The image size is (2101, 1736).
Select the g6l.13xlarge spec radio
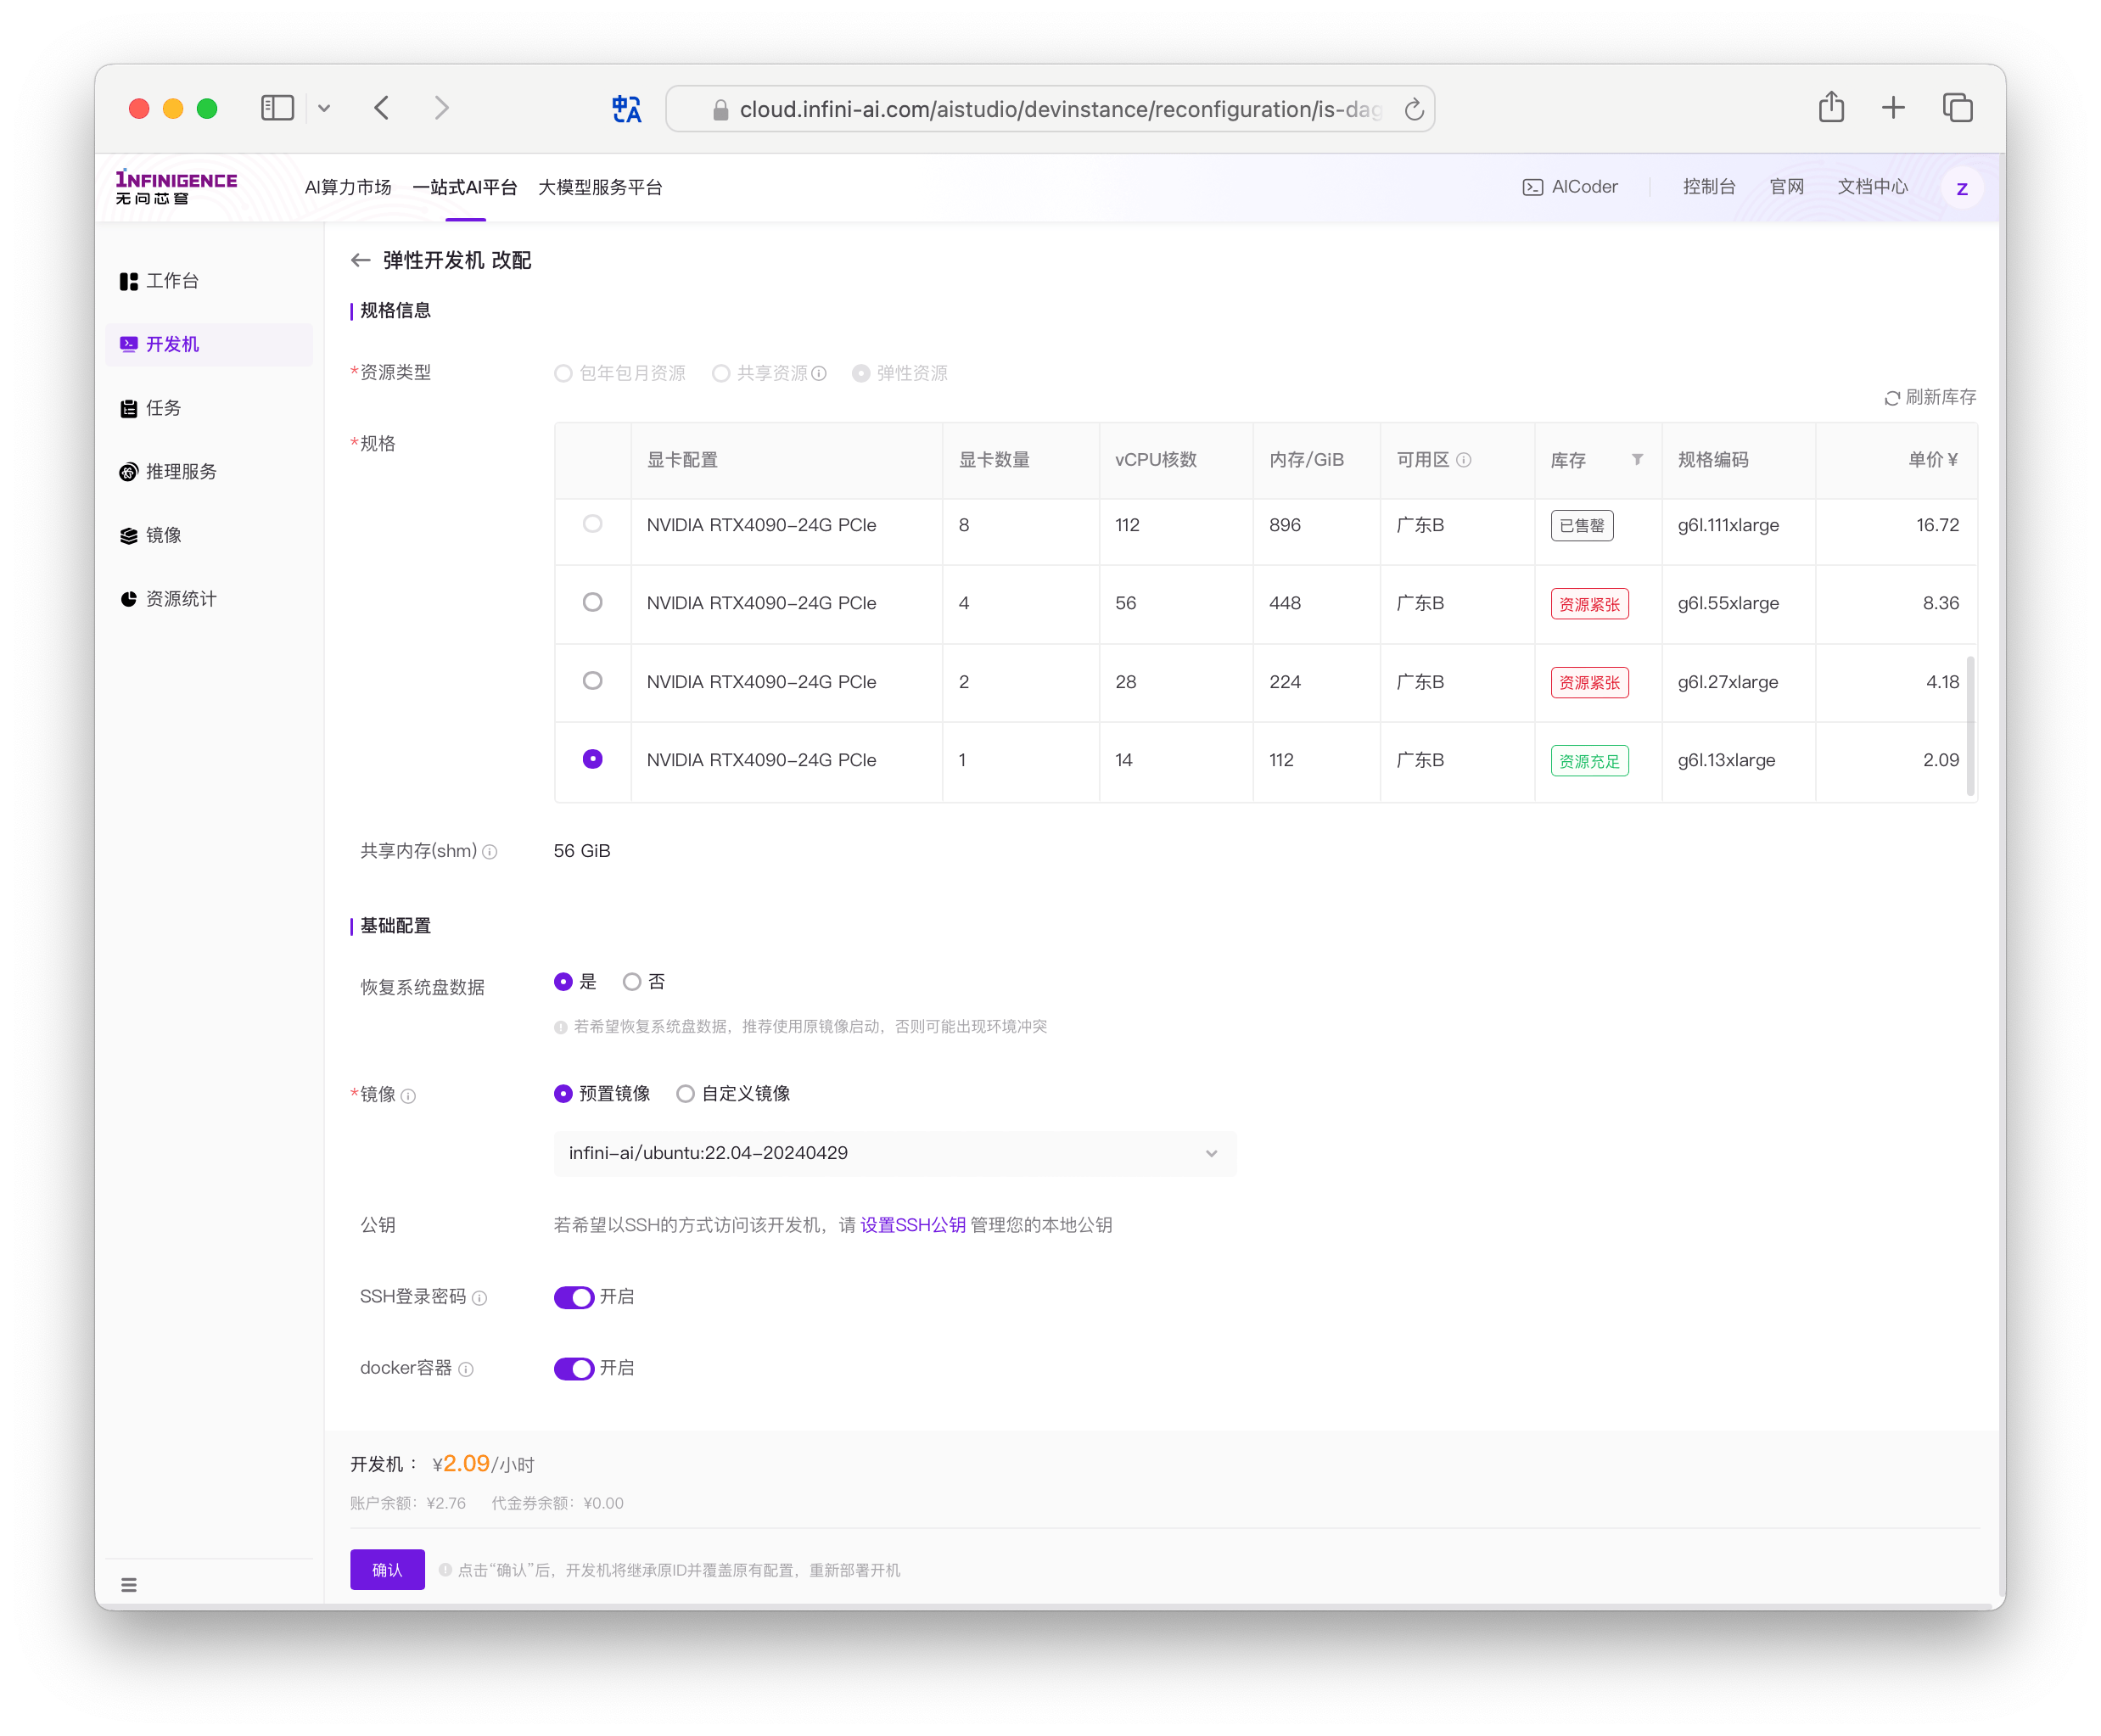(593, 760)
